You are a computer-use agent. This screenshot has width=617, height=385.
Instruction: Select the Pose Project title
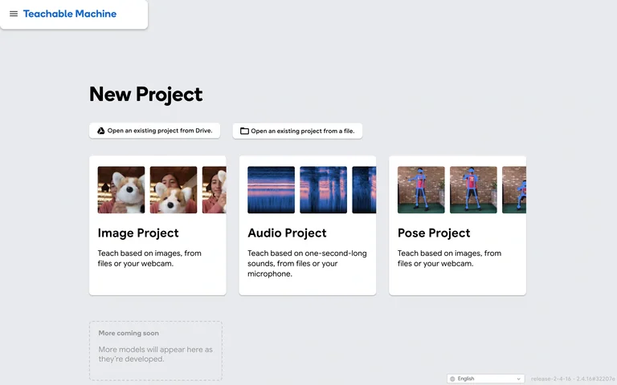tap(434, 233)
